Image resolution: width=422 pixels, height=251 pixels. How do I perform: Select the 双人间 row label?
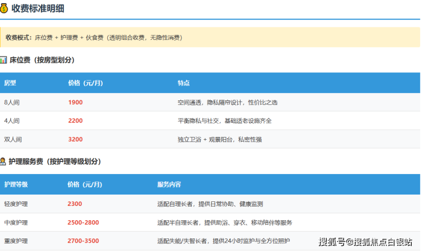[12, 139]
